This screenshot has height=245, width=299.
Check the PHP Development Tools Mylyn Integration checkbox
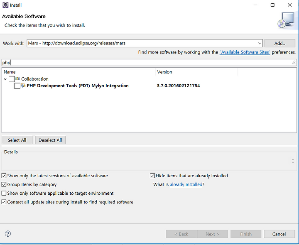coord(17,86)
